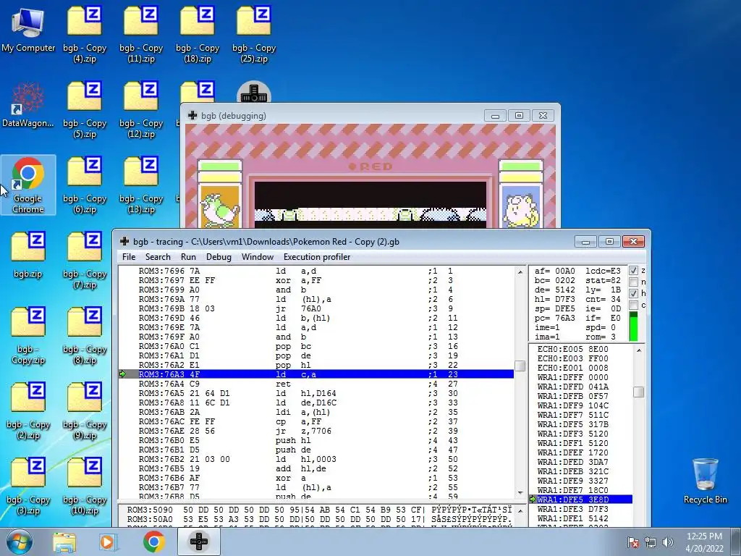The width and height of the screenshot is (741, 556).
Task: Select the bgb - Copy (18).zip file
Action: coord(198,34)
